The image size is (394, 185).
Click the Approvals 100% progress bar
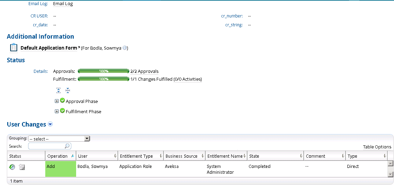coord(104,71)
